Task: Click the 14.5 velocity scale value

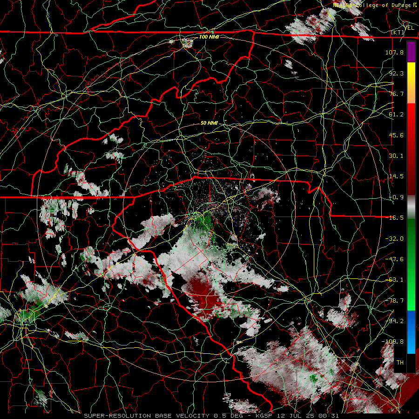Action: (x=396, y=176)
